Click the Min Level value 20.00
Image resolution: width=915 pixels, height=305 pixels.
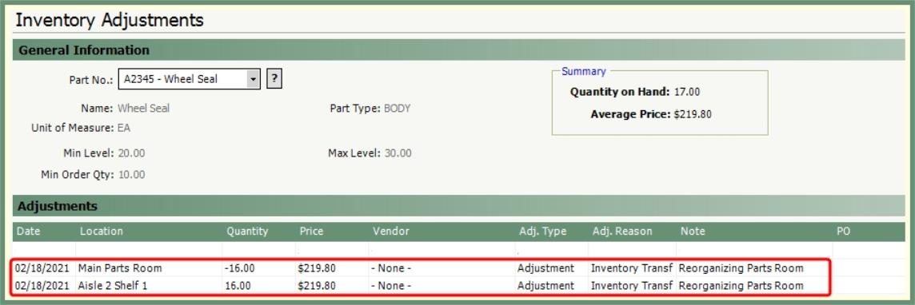tap(131, 153)
